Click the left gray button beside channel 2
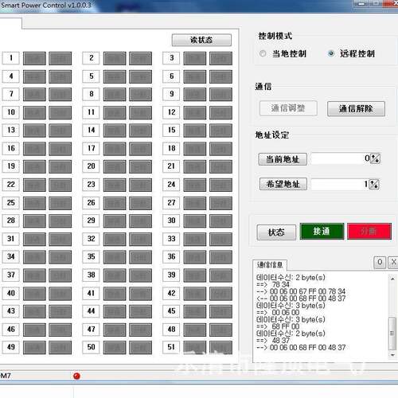Image resolution: width=398 pixels, height=398 pixels. click(115, 58)
